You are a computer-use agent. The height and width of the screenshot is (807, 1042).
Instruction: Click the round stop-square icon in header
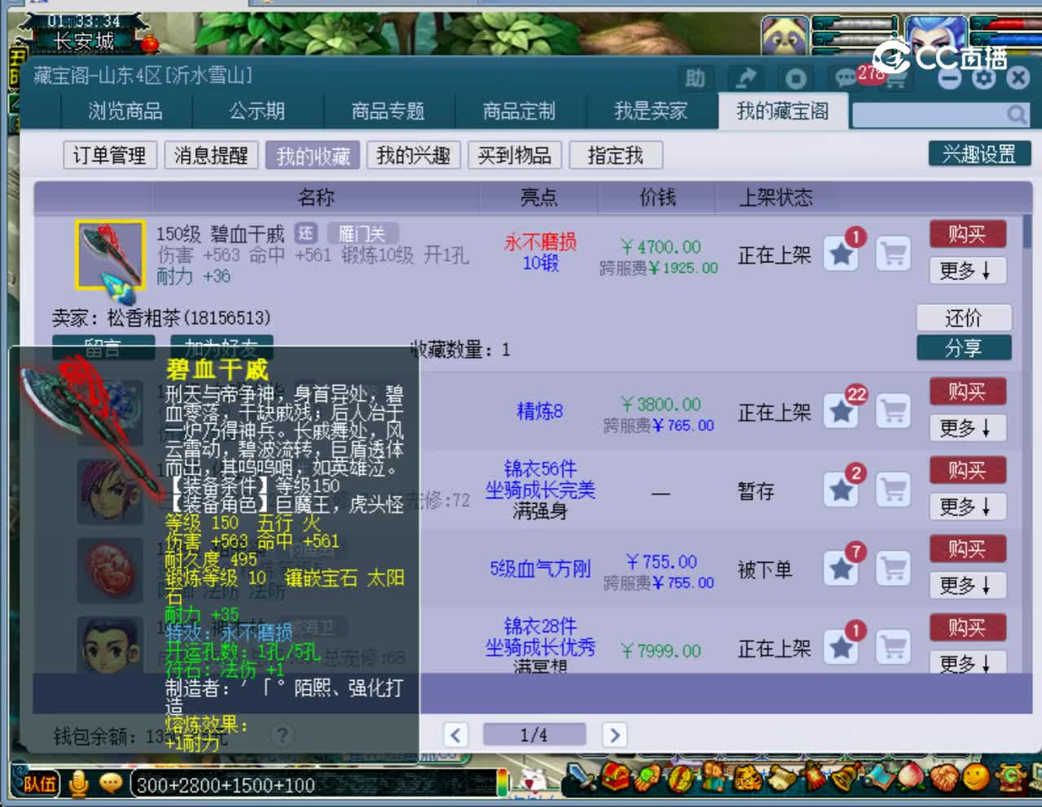(795, 78)
